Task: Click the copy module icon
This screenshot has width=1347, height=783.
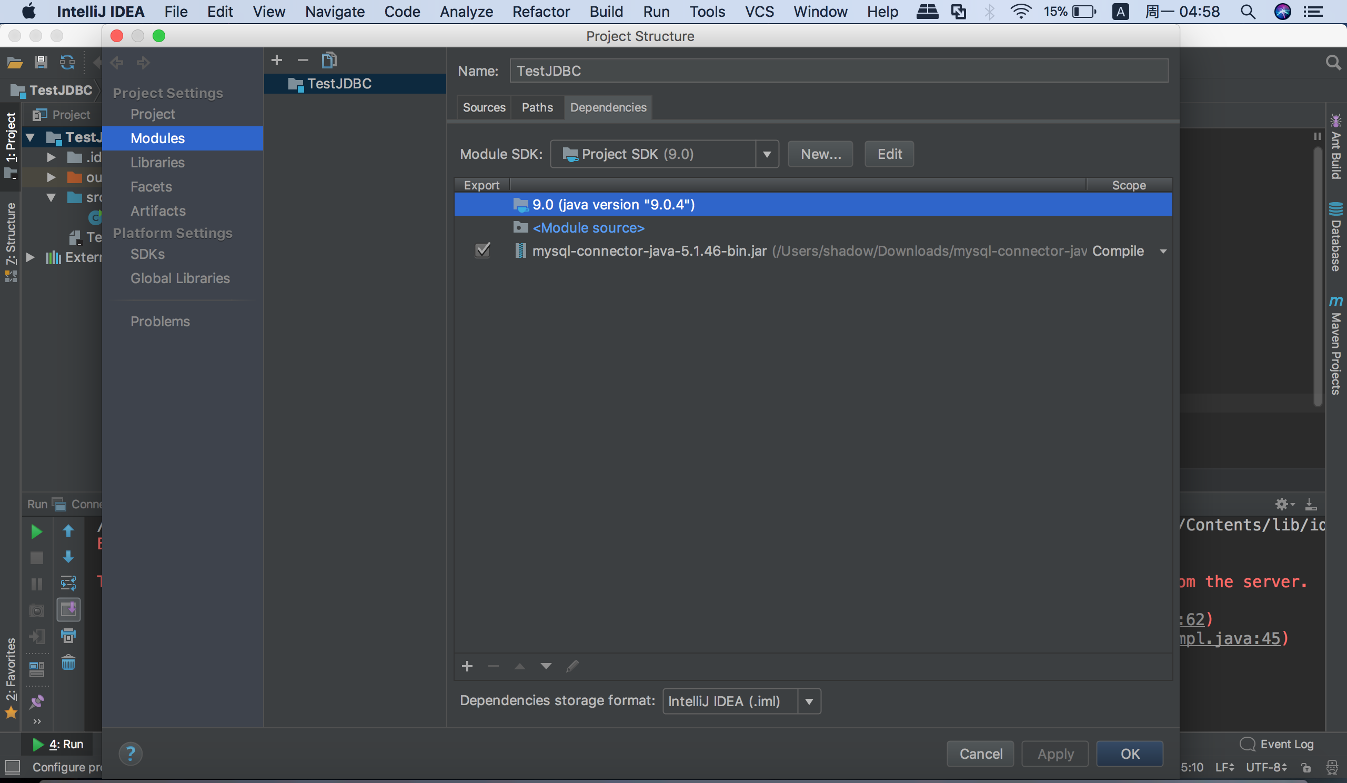Action: 329,60
